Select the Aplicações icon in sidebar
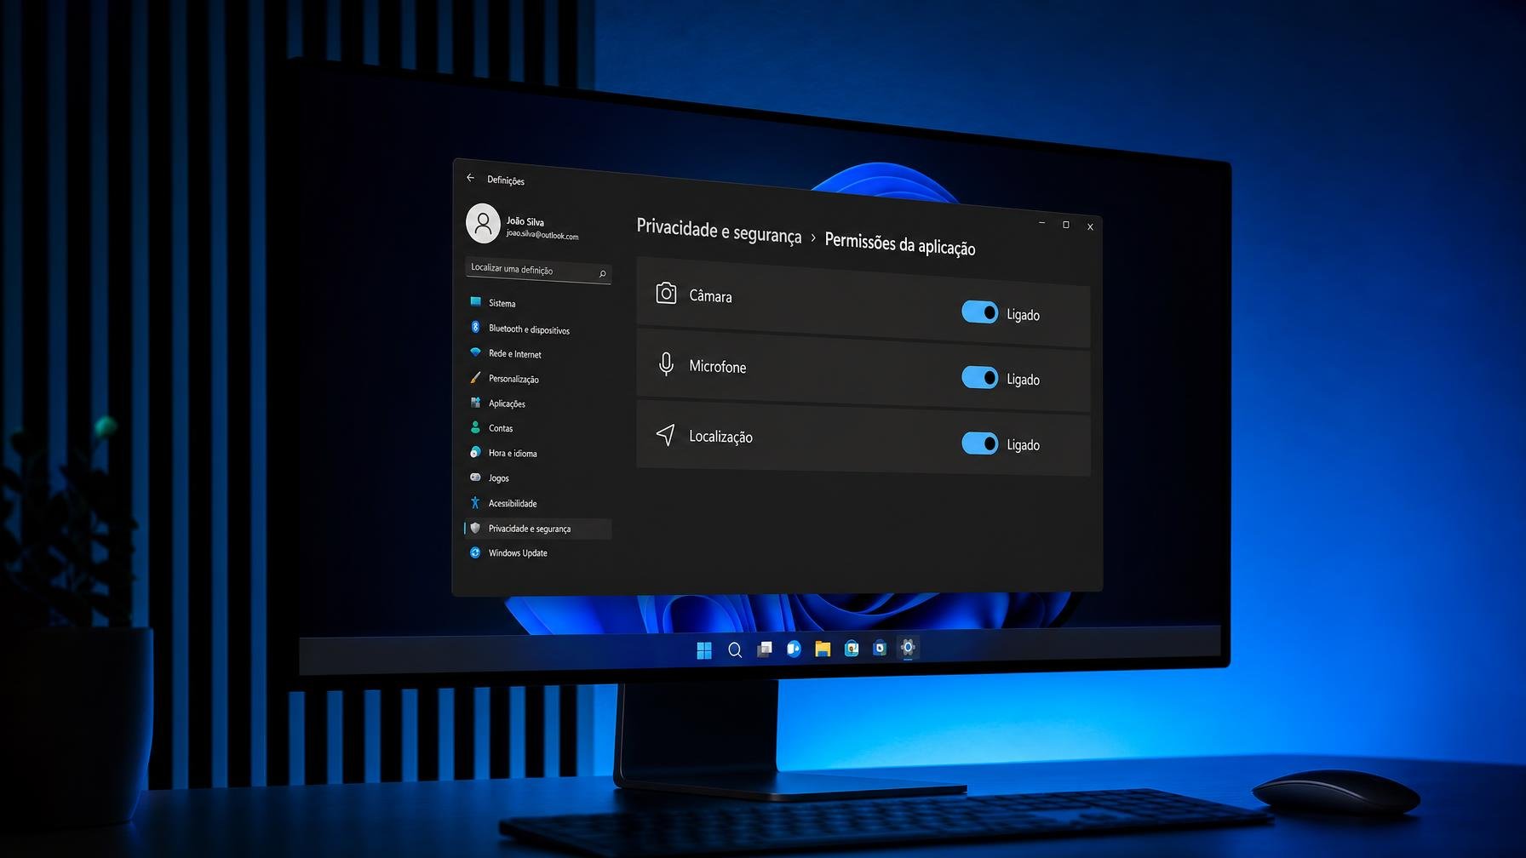 click(x=475, y=402)
